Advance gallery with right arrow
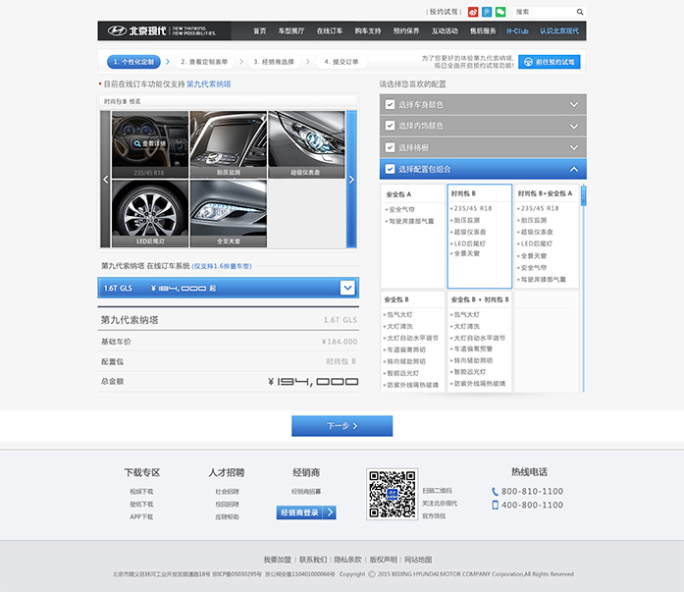The image size is (684, 592). [x=351, y=179]
